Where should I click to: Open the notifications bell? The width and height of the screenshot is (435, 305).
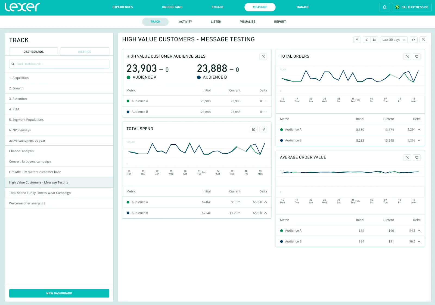[x=384, y=7]
